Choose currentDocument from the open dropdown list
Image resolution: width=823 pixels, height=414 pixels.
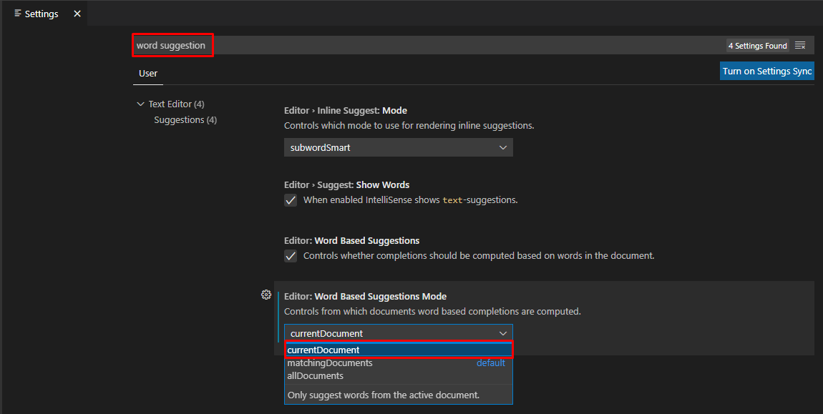point(323,350)
